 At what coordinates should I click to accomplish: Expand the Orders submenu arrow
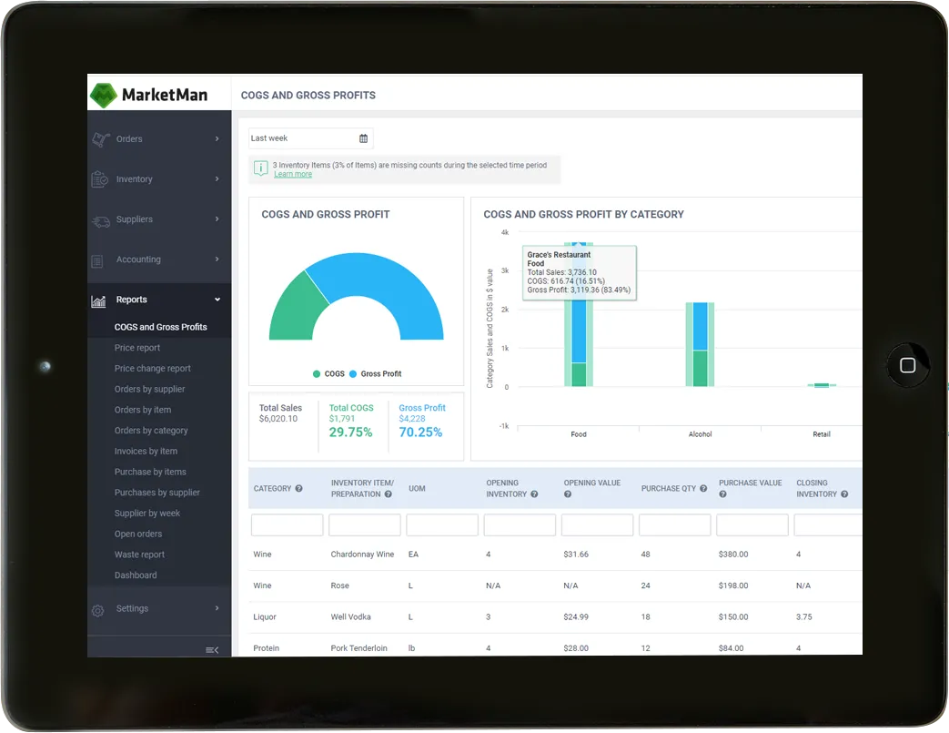click(x=217, y=139)
